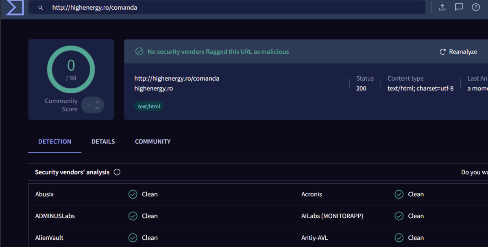Click the magnifier search icon

[x=41, y=8]
